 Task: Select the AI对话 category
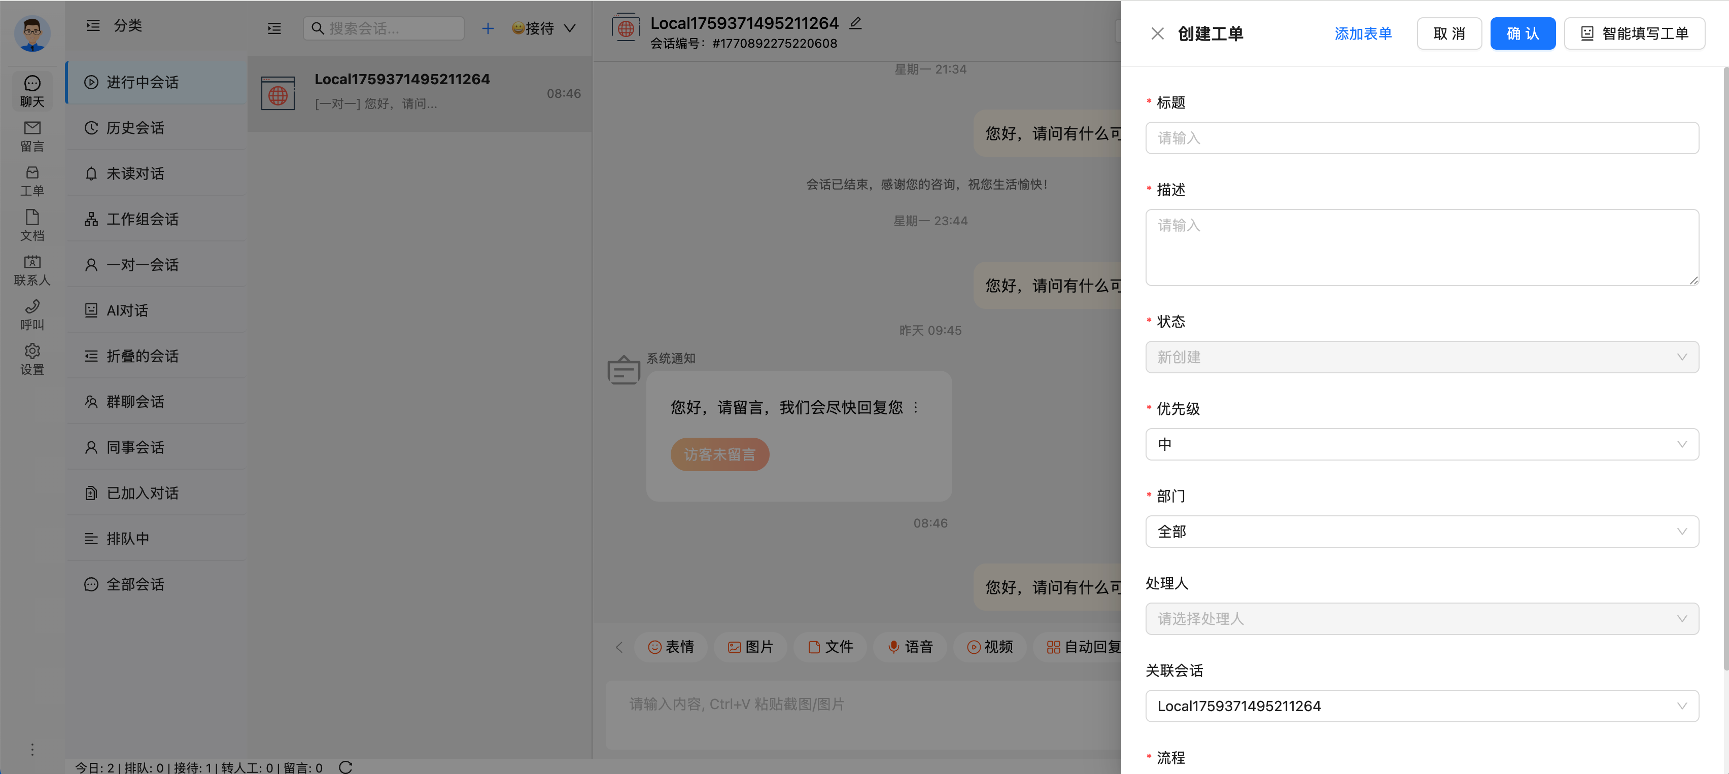coord(127,309)
